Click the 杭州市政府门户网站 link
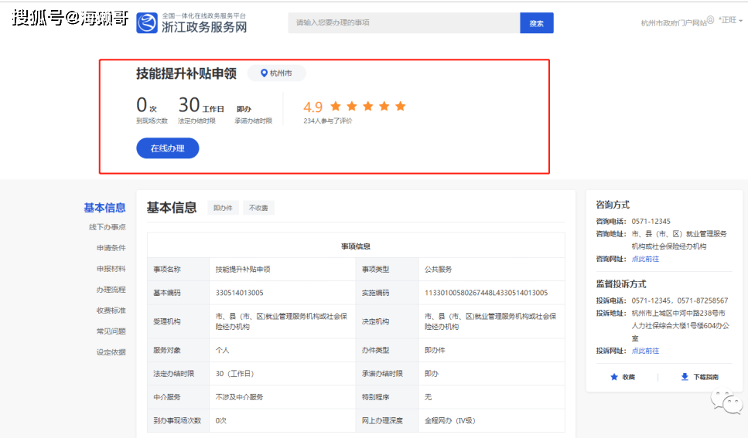The image size is (748, 438). tap(674, 23)
